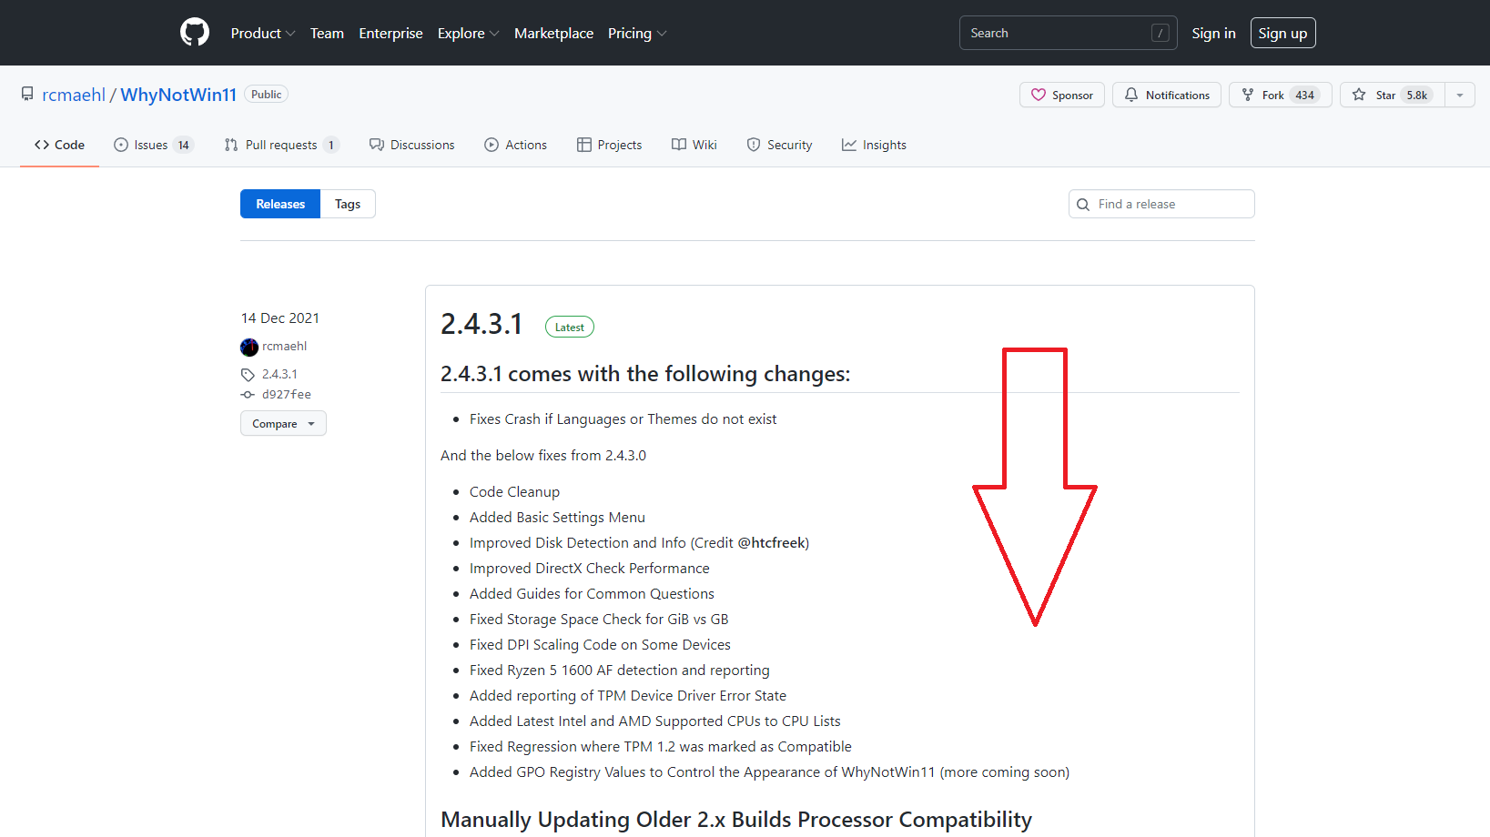Open the Enterprise menu link

390,33
